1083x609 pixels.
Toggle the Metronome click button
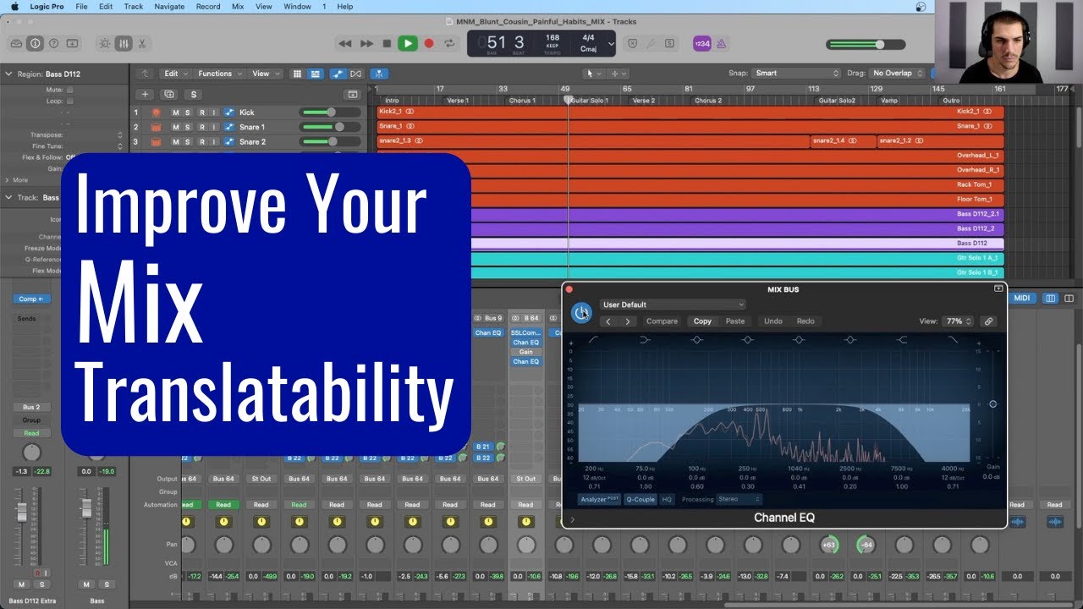(722, 43)
